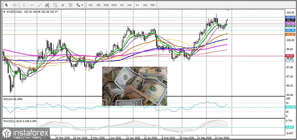The image size is (297, 140).
Task: Click the 100.50 price scale value
Action: [x=291, y=40]
